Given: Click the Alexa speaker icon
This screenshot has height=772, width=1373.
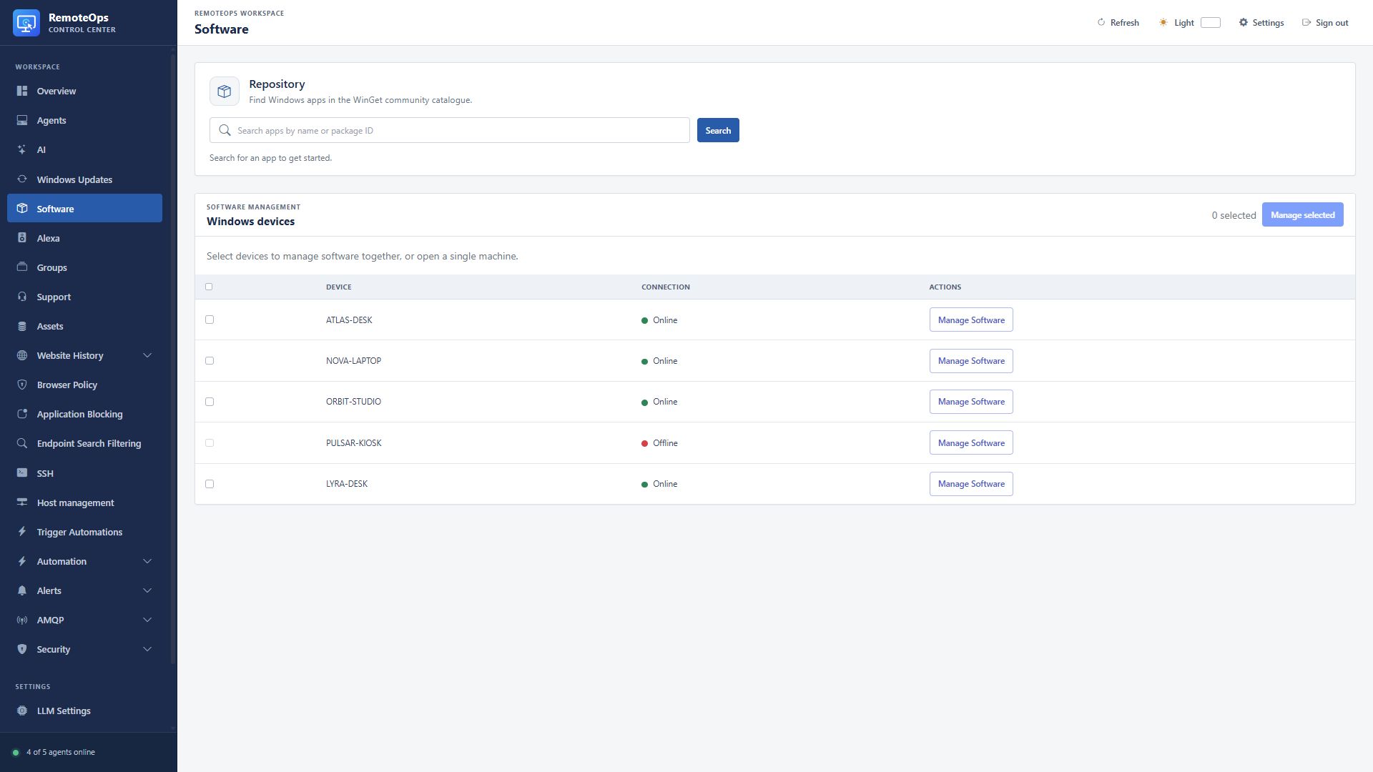Looking at the screenshot, I should (22, 238).
